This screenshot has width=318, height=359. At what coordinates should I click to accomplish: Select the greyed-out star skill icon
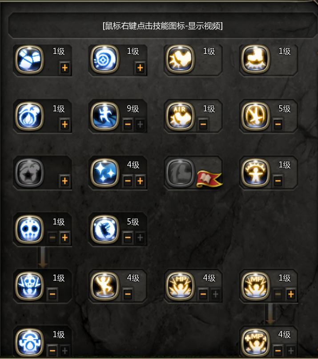pyautogui.click(x=29, y=173)
